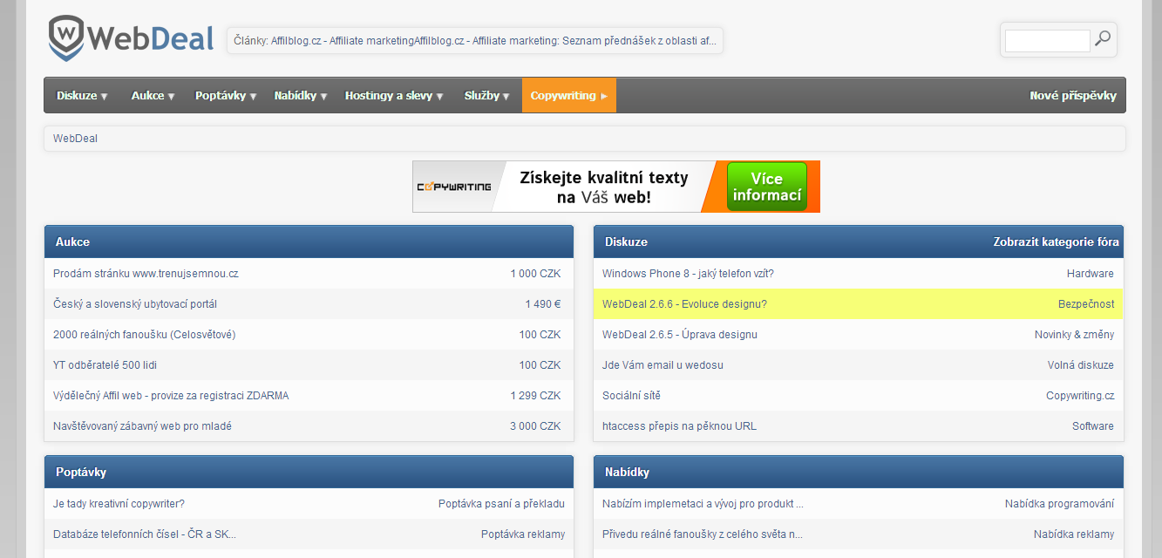Expand the Poptávky navigation menu
The height and width of the screenshot is (558, 1162).
pyautogui.click(x=226, y=96)
